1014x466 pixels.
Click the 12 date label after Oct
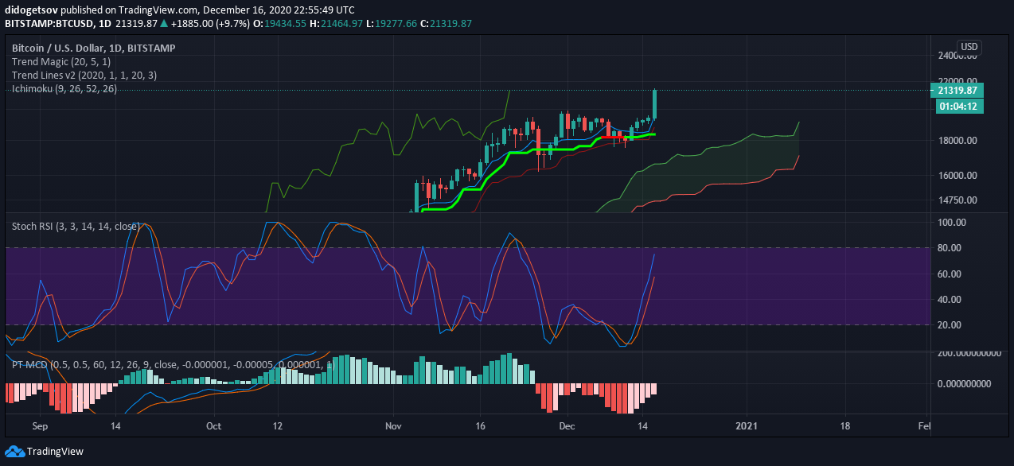[278, 425]
